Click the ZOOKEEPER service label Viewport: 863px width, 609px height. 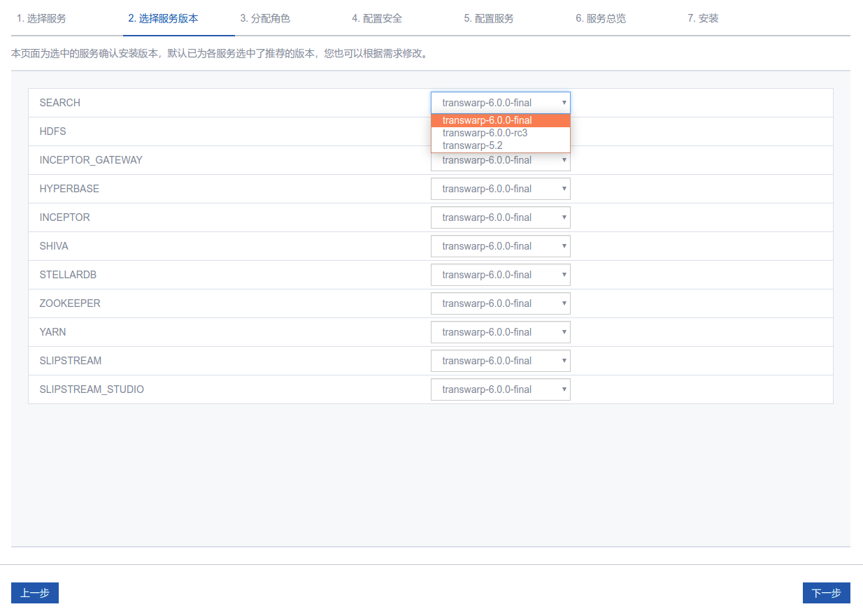tap(70, 303)
